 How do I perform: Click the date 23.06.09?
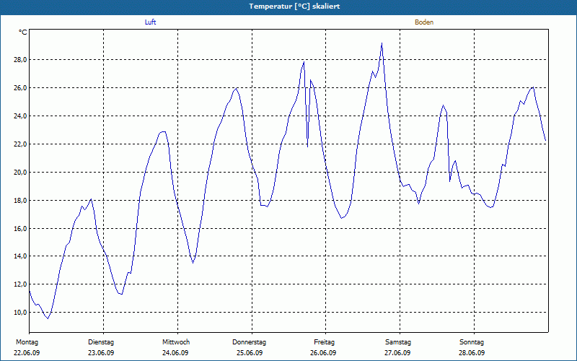pyautogui.click(x=101, y=353)
